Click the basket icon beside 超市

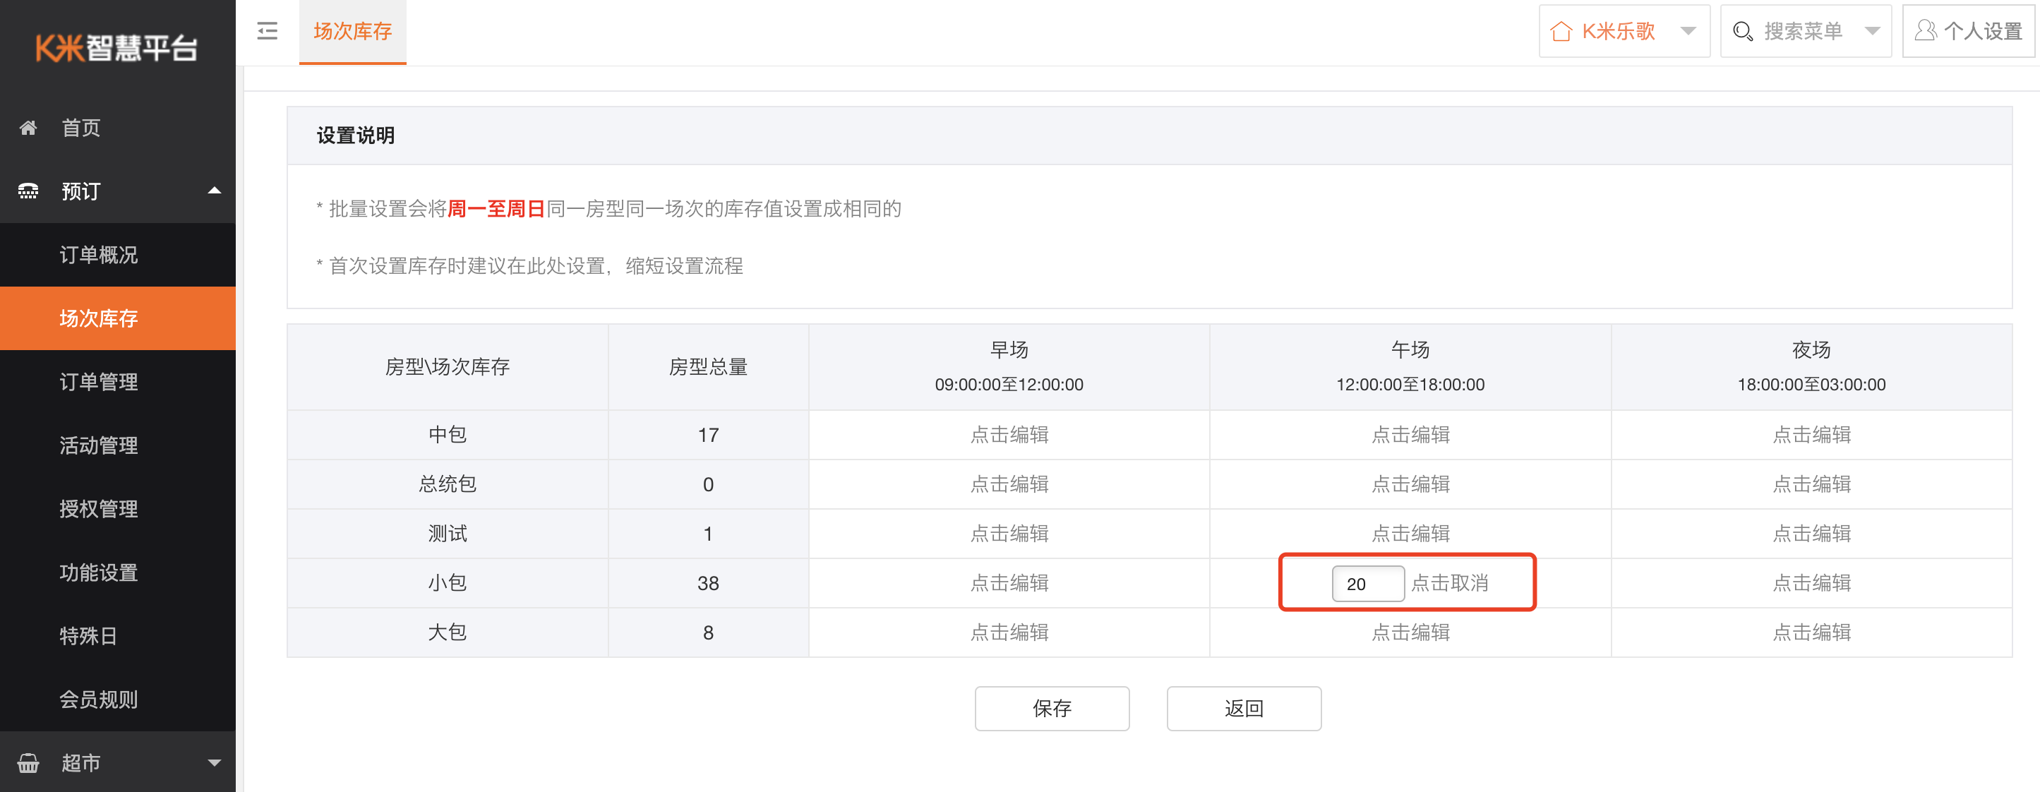pyautogui.click(x=28, y=762)
